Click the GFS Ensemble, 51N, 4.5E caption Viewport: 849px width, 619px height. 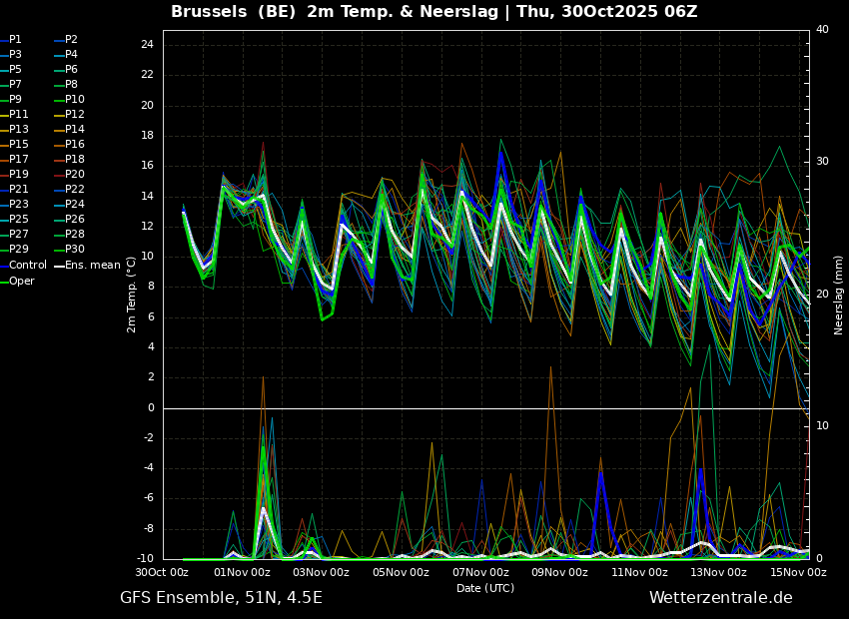pyautogui.click(x=221, y=598)
